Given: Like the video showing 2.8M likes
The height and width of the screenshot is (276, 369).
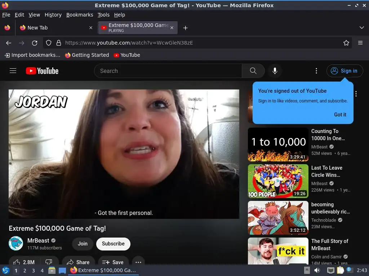Looking at the screenshot, I should [24, 262].
